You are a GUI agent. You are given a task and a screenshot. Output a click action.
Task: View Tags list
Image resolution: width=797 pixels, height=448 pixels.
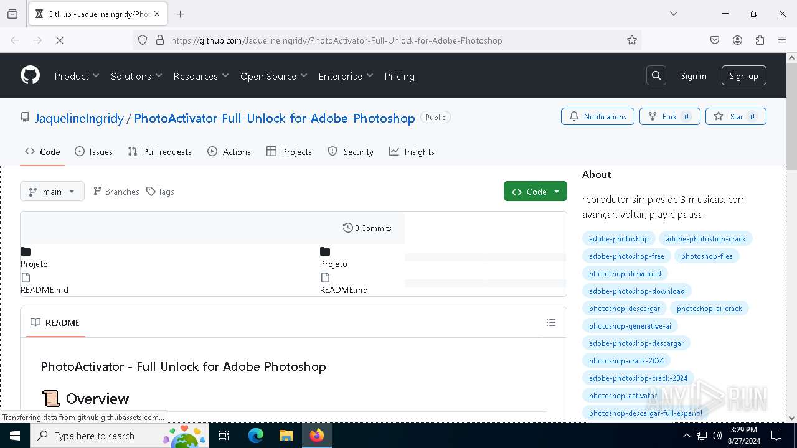(160, 192)
